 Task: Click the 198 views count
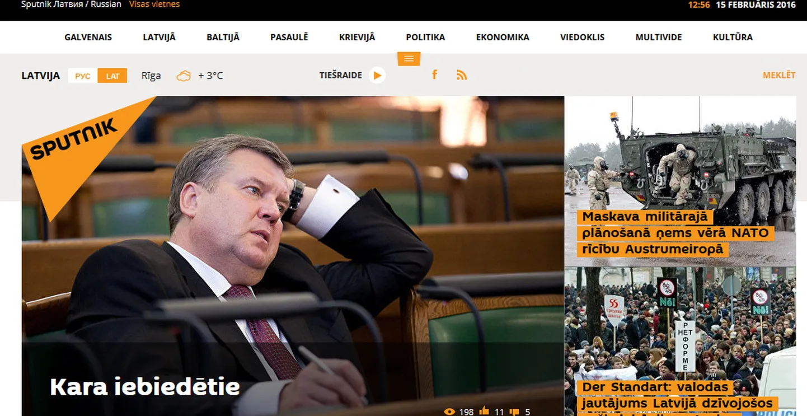466,412
